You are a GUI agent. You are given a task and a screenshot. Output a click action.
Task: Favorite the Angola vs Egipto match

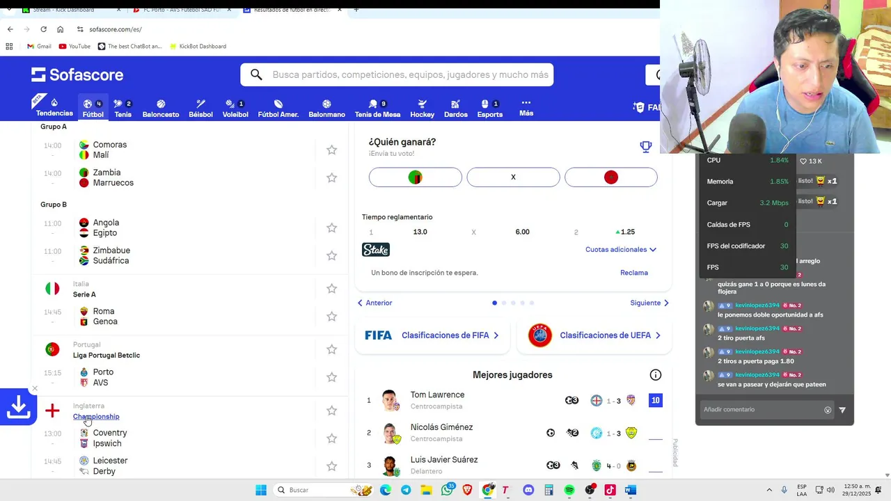point(332,228)
